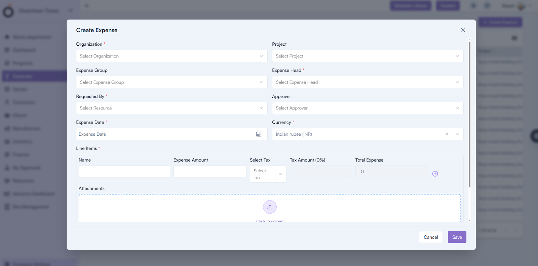Expand the Select Organization dropdown
This screenshot has height=266, width=538.
261,56
